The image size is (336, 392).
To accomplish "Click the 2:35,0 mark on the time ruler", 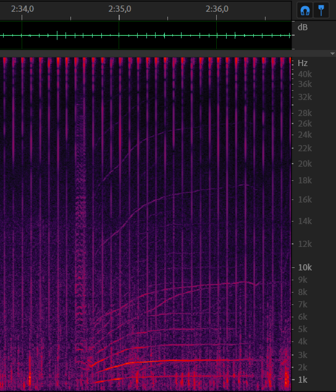I will click(x=120, y=9).
